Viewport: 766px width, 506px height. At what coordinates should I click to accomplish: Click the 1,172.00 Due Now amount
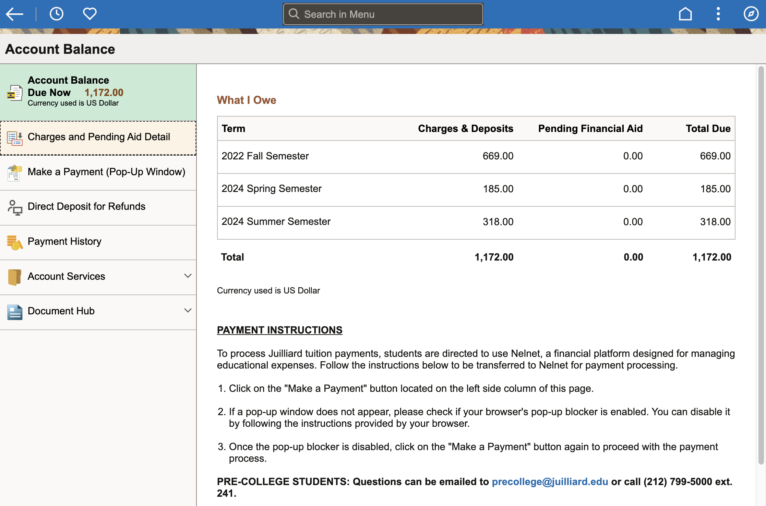click(104, 93)
